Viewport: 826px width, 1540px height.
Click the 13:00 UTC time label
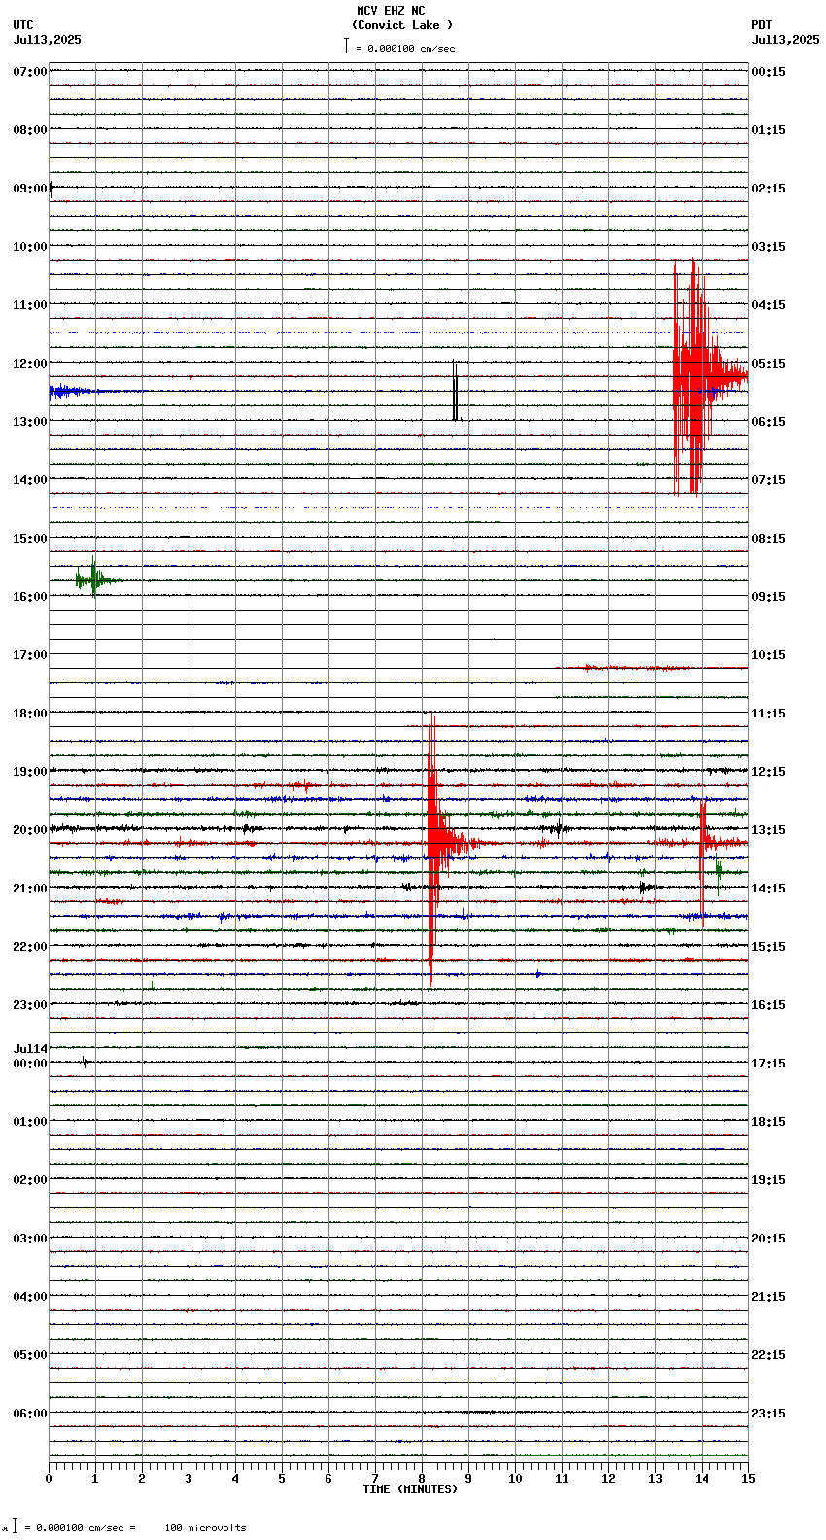(x=30, y=422)
